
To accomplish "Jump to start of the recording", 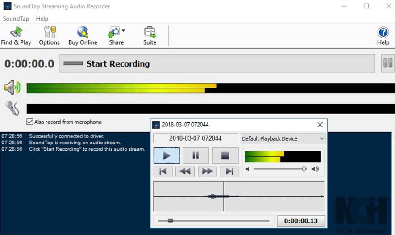I will pyautogui.click(x=163, y=172).
